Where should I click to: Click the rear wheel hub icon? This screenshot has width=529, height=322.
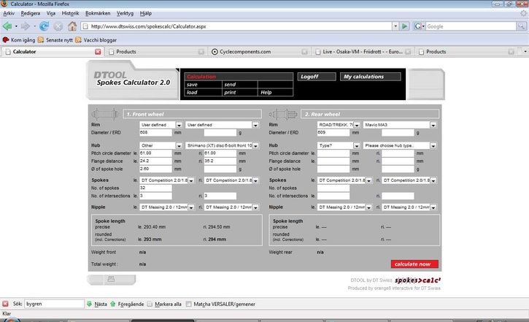[x=282, y=114]
